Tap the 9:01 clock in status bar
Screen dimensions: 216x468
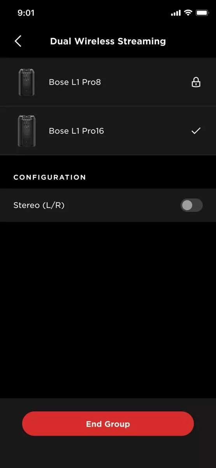click(26, 13)
